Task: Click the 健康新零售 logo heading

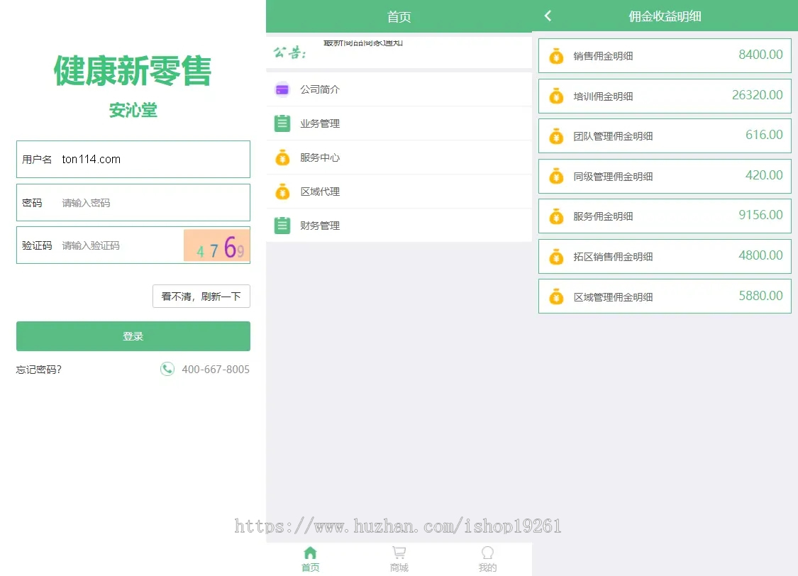Action: click(133, 71)
